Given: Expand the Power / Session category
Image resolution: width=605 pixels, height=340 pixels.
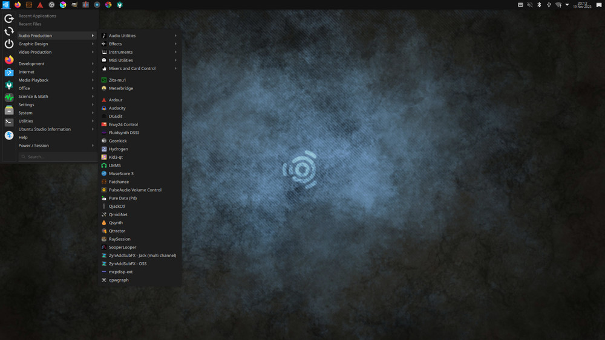Looking at the screenshot, I should (56, 146).
